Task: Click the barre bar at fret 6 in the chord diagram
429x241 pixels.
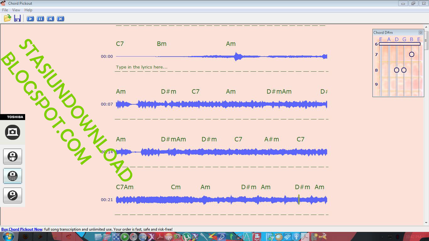Action: (400, 44)
